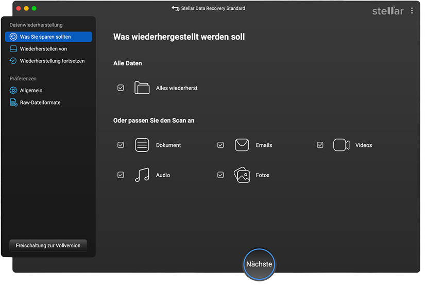This screenshot has height=287, width=428.
Task: Click the Fotos pictures icon
Action: point(242,175)
